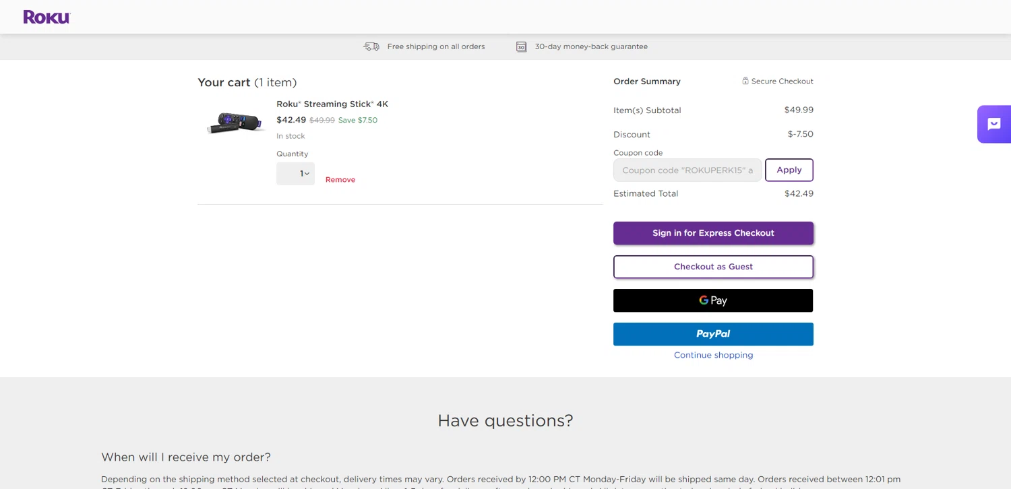Click the Your cart (1 item) heading
Image resolution: width=1011 pixels, height=489 pixels.
[247, 82]
